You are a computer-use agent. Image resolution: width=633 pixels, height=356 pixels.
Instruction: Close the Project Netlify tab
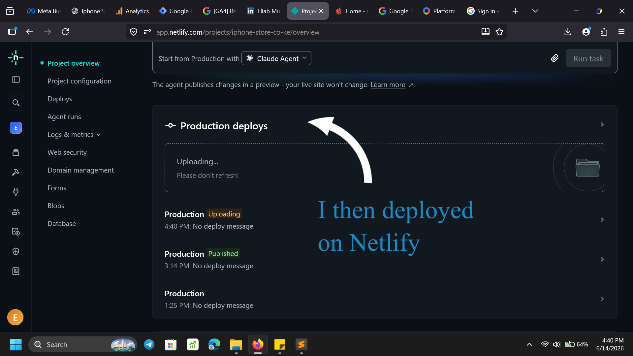(x=321, y=11)
